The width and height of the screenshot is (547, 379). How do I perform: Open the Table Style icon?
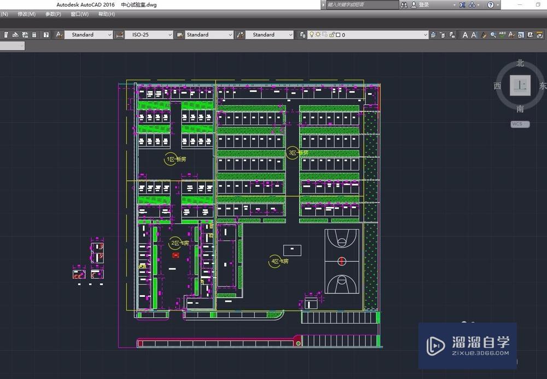point(179,35)
